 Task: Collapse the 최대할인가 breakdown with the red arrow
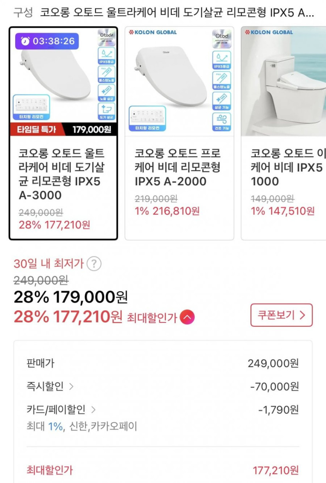point(187,317)
